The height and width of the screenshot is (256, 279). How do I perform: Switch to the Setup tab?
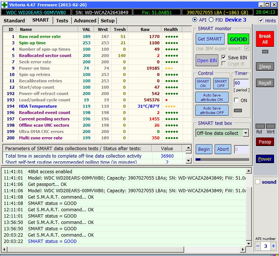pos(108,20)
